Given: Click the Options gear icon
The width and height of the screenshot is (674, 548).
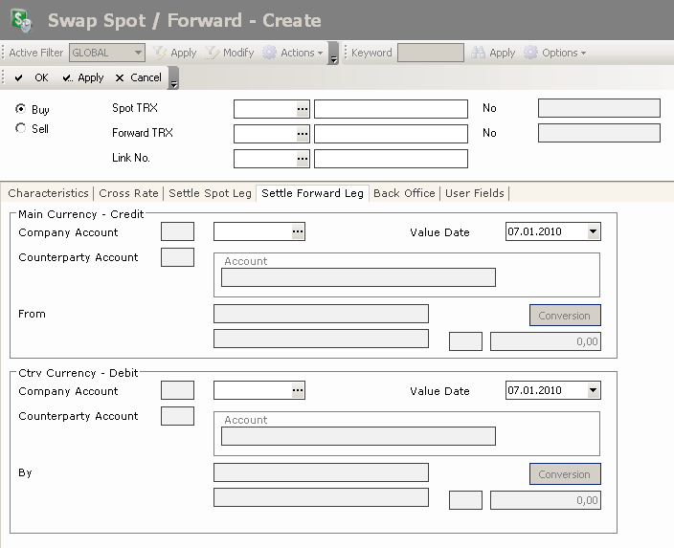Looking at the screenshot, I should [531, 53].
